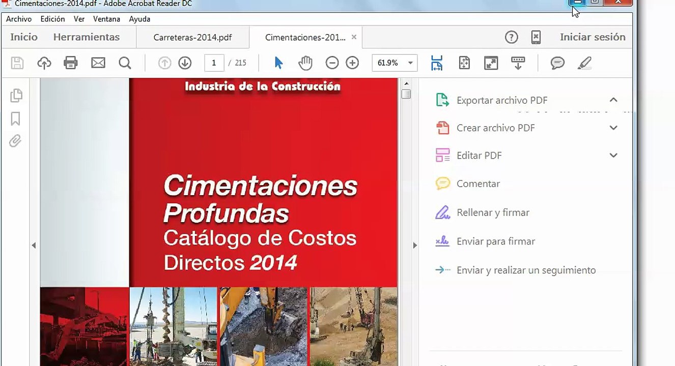Print the document with printer icon
Screen dimensions: 675x366
tap(71, 63)
